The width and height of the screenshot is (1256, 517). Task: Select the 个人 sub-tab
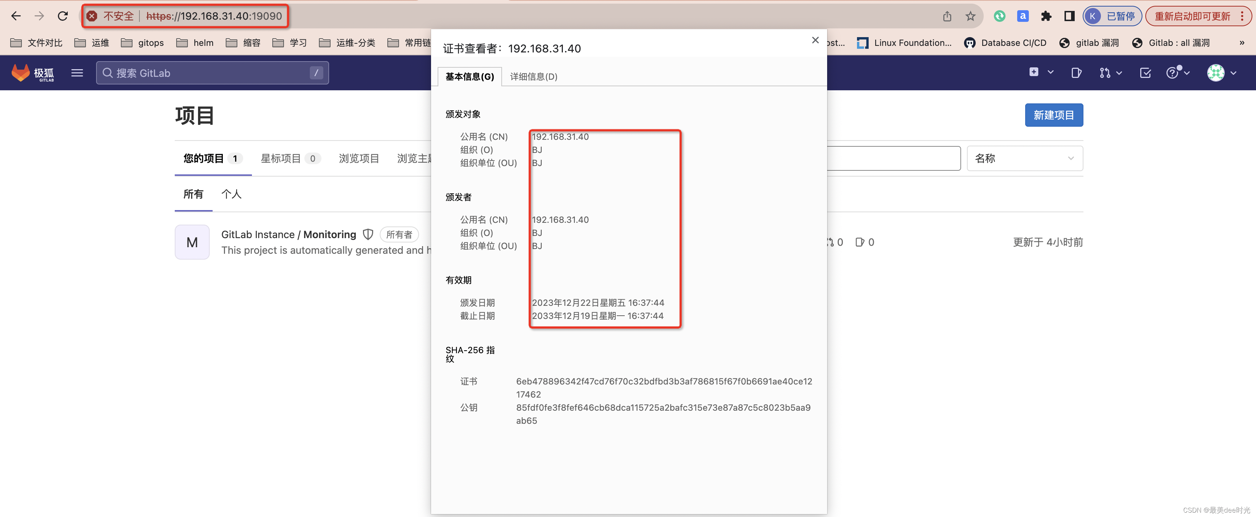(x=231, y=194)
